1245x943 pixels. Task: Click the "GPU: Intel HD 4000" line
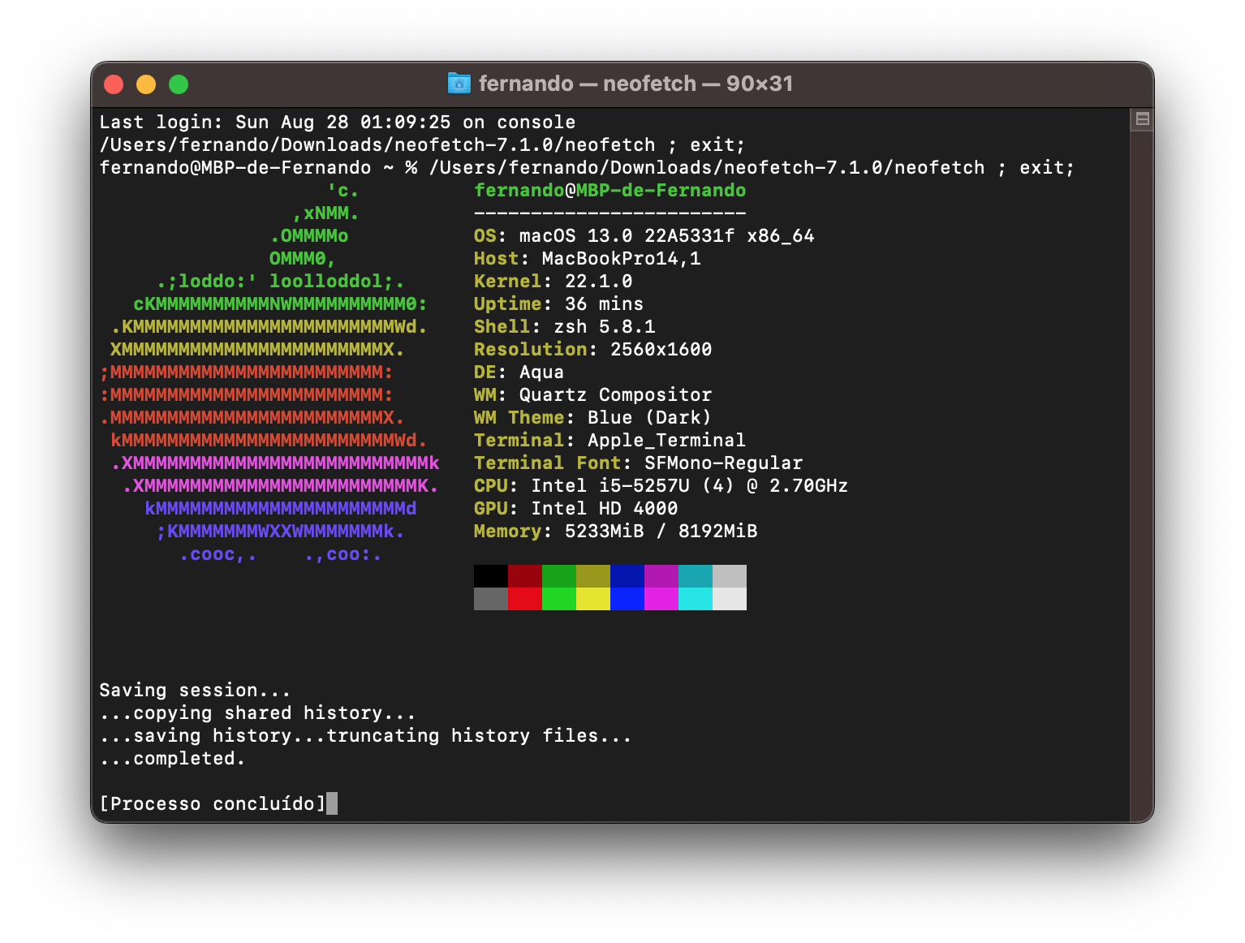pyautogui.click(x=576, y=509)
